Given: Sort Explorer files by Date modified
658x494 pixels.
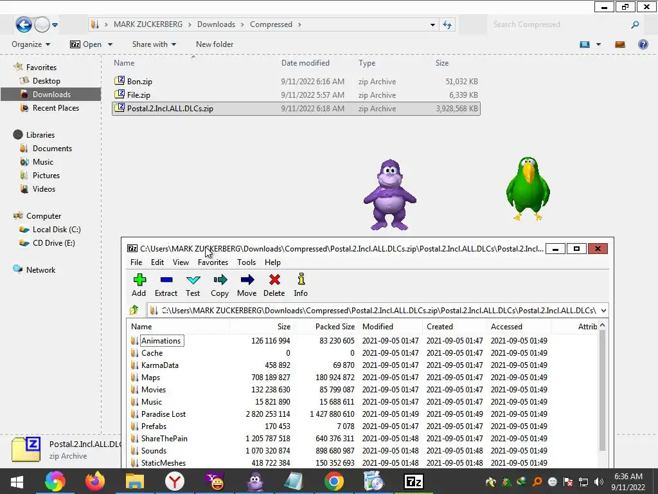Looking at the screenshot, I should [x=305, y=63].
